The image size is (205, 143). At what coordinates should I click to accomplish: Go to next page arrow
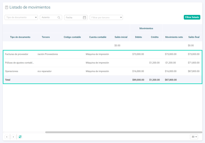point(13,137)
